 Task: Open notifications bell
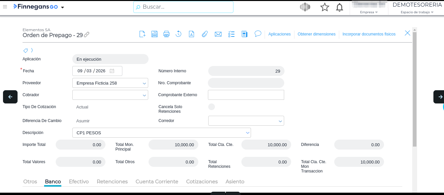pos(340,7)
